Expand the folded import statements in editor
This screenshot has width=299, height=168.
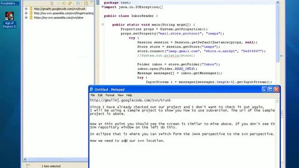tap(103, 7)
